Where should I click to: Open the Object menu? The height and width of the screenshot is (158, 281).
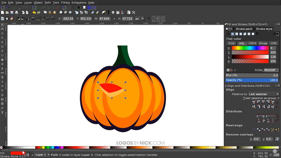click(38, 3)
